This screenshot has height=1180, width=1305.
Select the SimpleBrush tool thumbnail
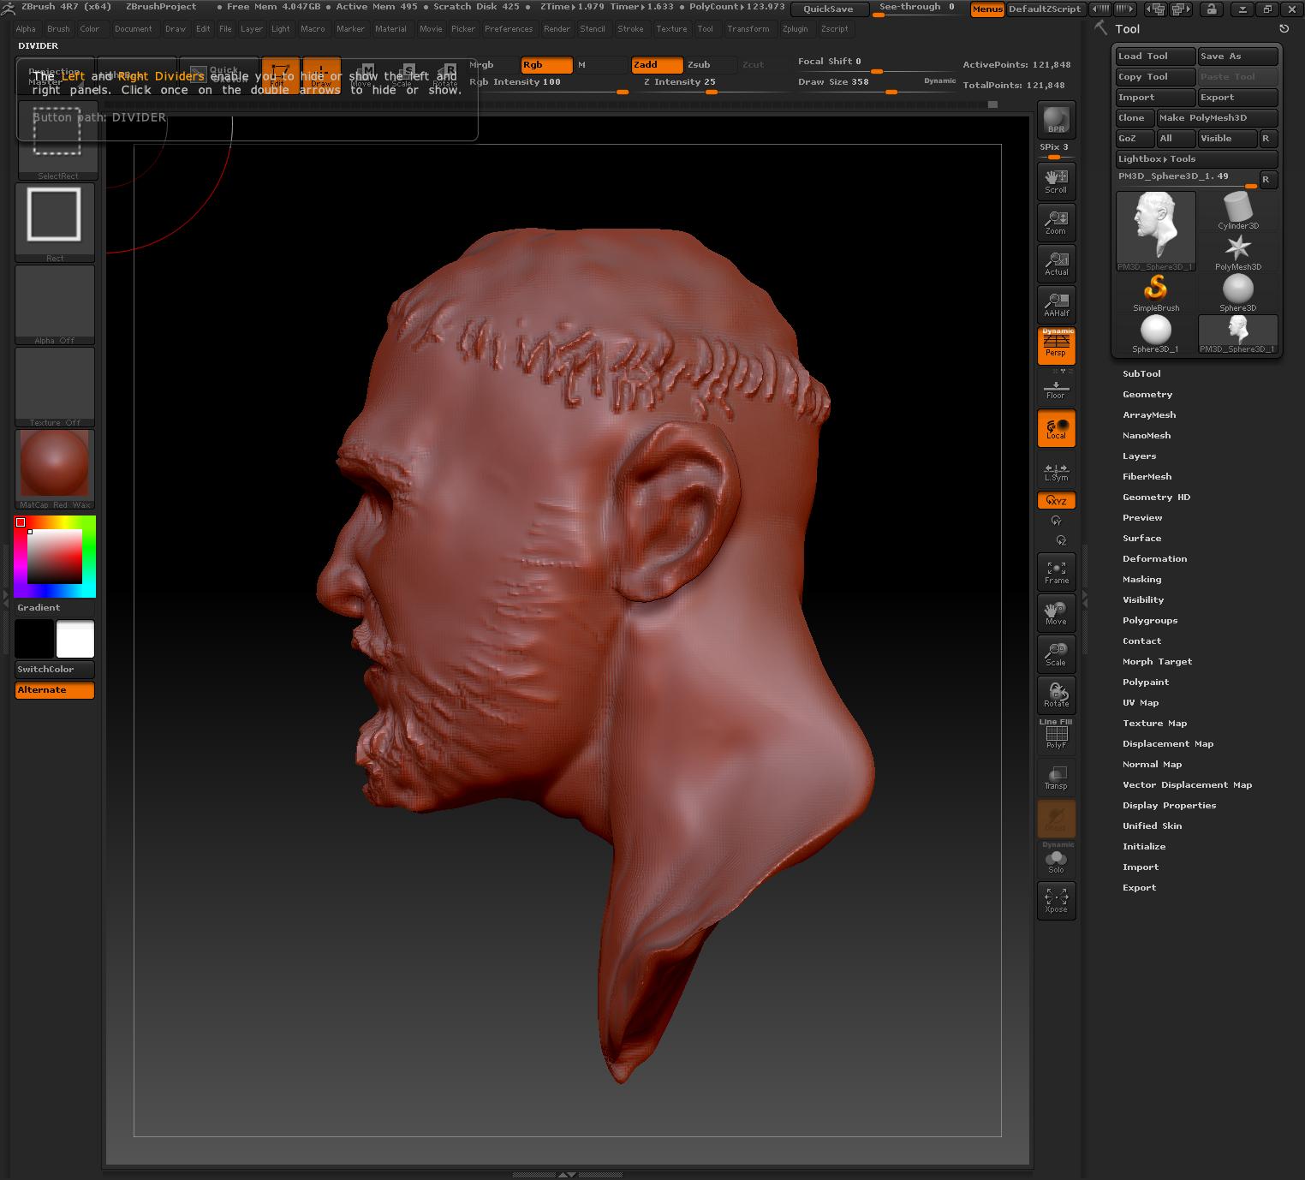point(1156,293)
